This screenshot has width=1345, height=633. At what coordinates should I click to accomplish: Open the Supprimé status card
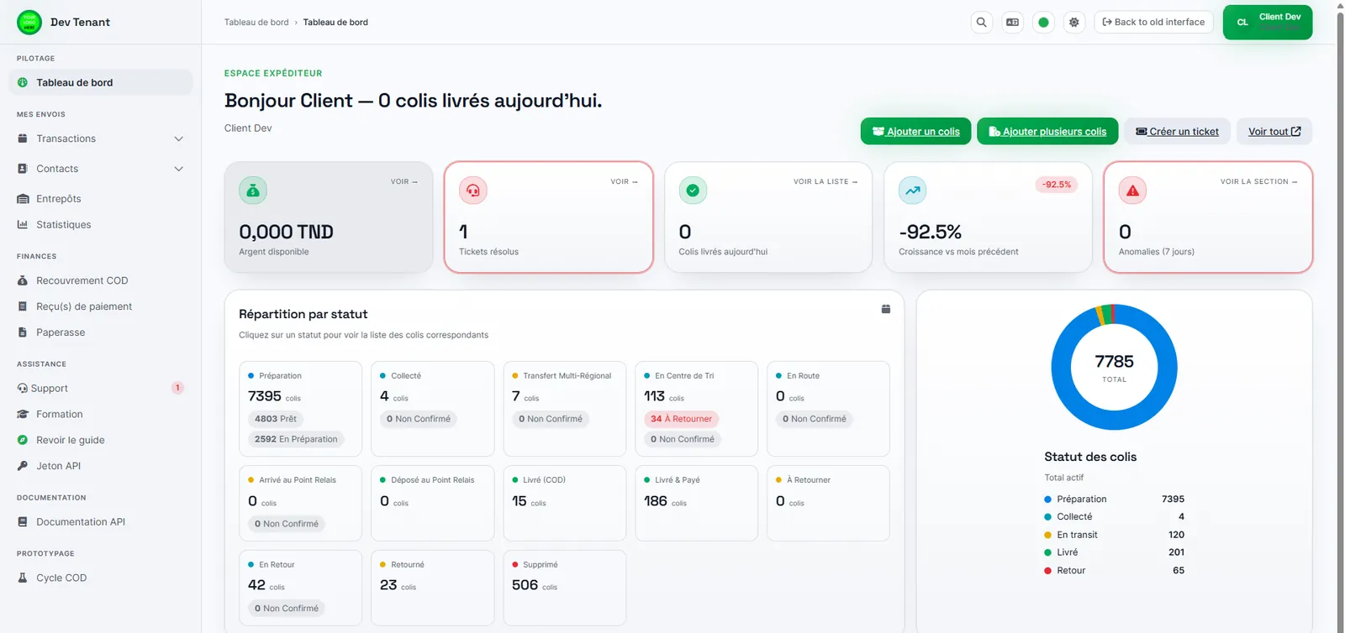(565, 588)
